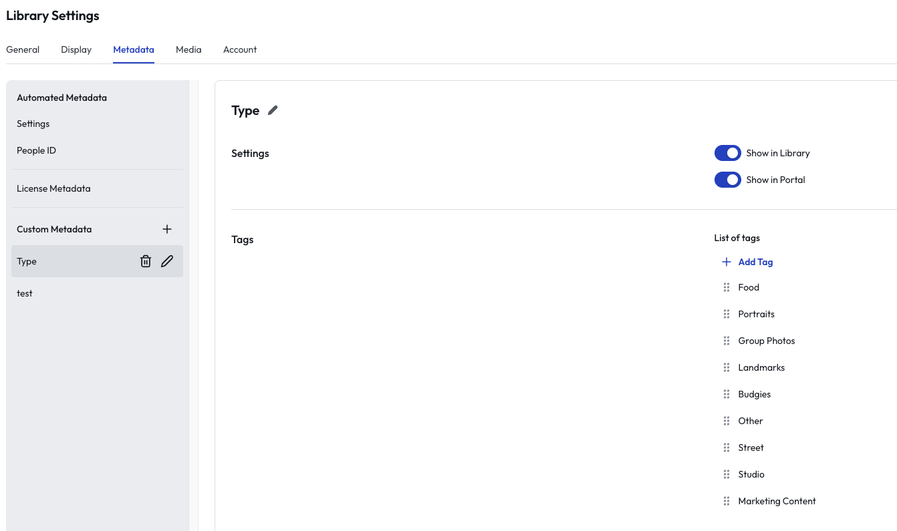
Task: Click the Landmarks tag name
Action: pos(761,367)
